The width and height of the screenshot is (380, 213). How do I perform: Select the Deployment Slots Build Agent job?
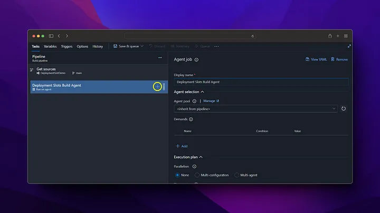click(99, 87)
